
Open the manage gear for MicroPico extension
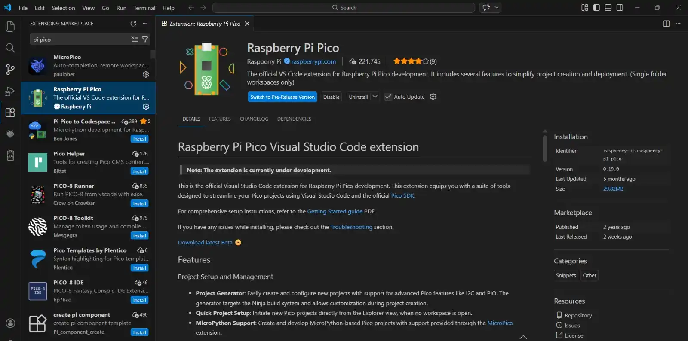pos(146,74)
